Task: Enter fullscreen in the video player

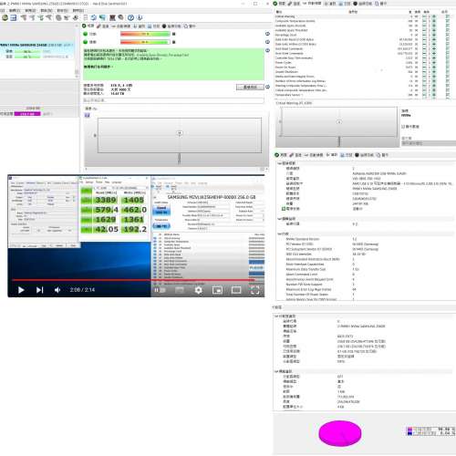Action: 254,290
